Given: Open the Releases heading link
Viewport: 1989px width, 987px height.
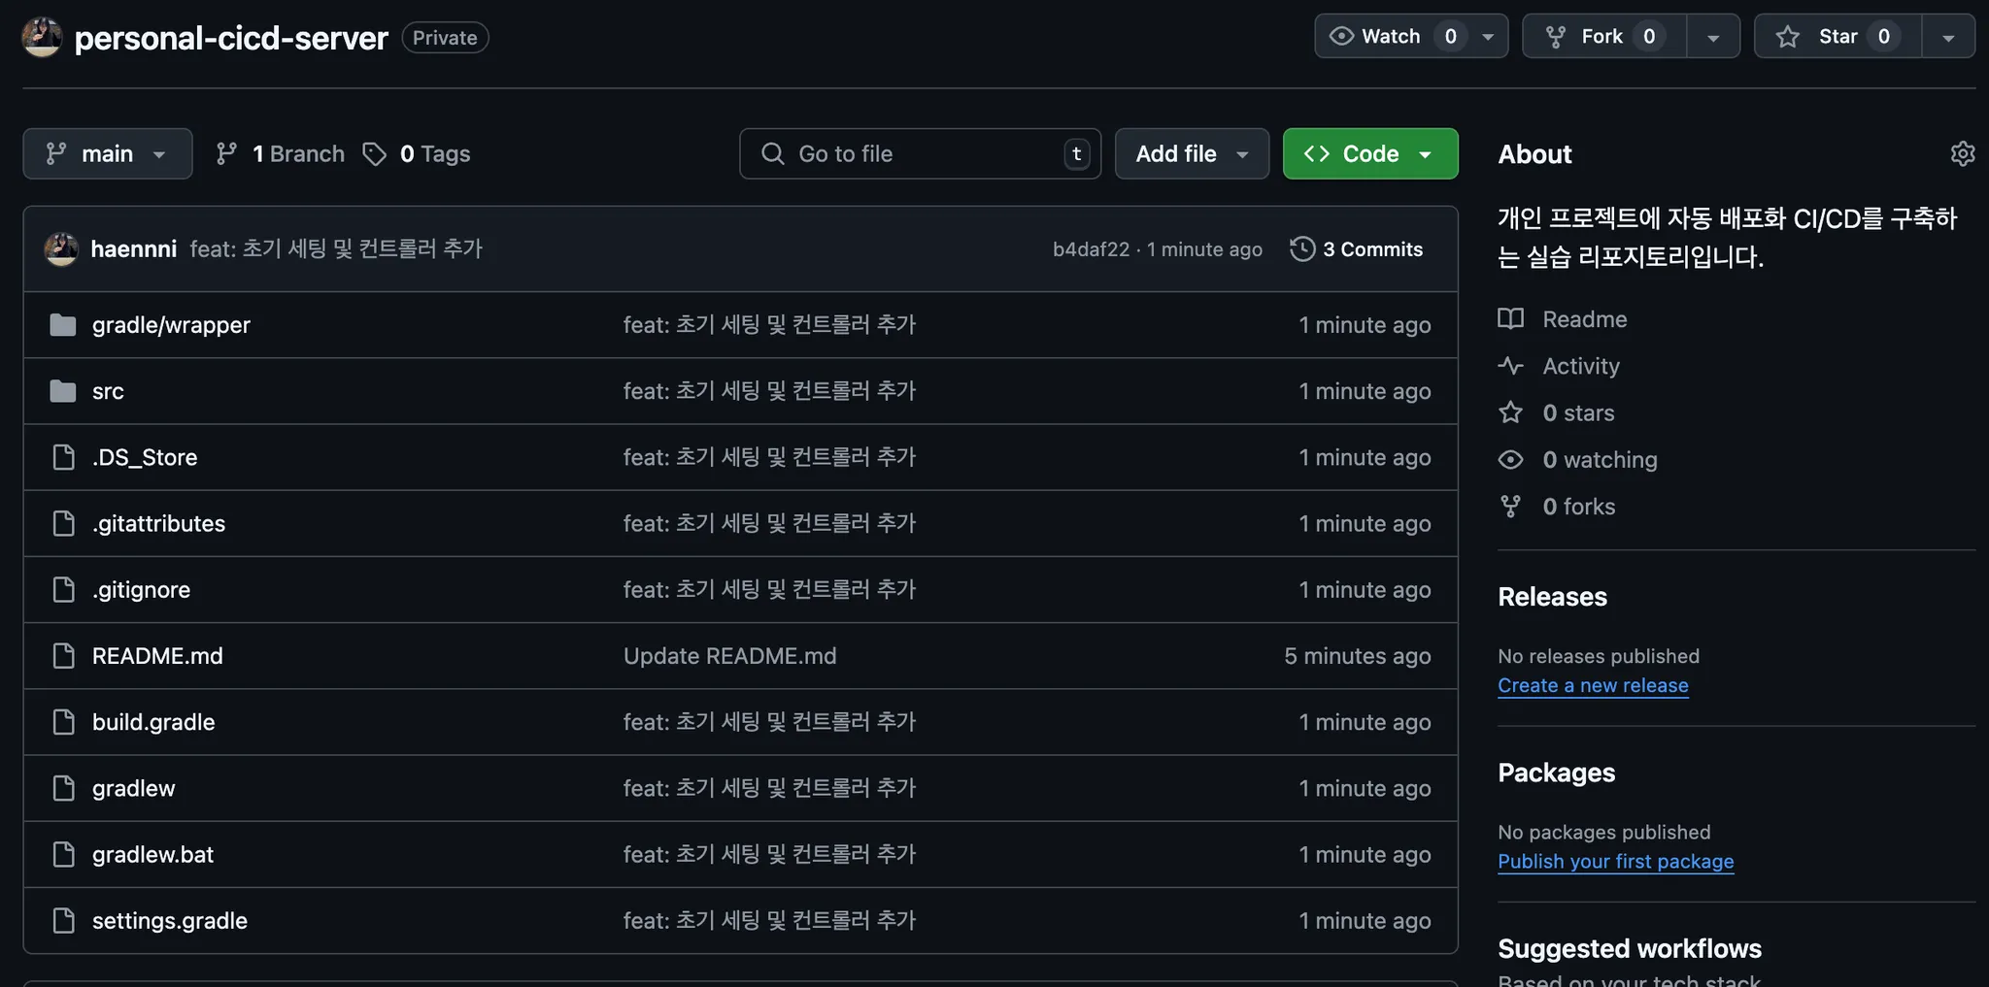Looking at the screenshot, I should tap(1552, 596).
